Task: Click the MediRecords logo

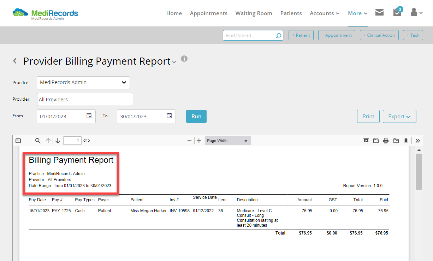Action: (x=45, y=13)
